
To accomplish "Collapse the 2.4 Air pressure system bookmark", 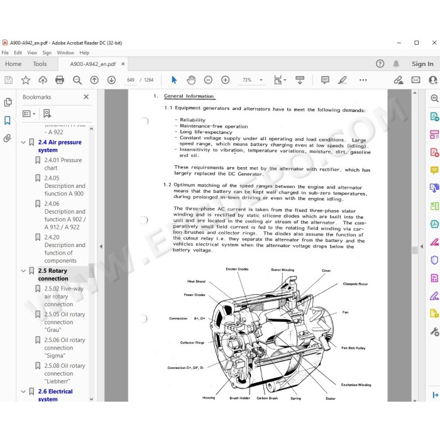I will [x=23, y=142].
